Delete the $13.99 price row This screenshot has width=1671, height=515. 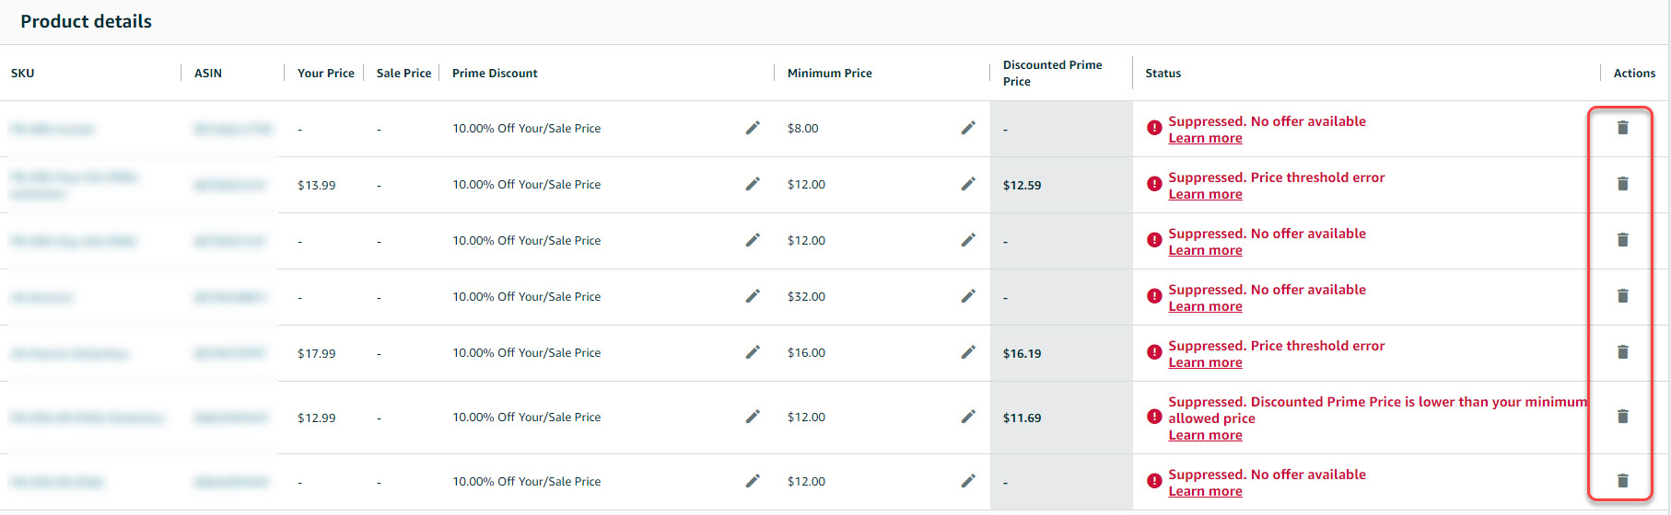coord(1622,184)
